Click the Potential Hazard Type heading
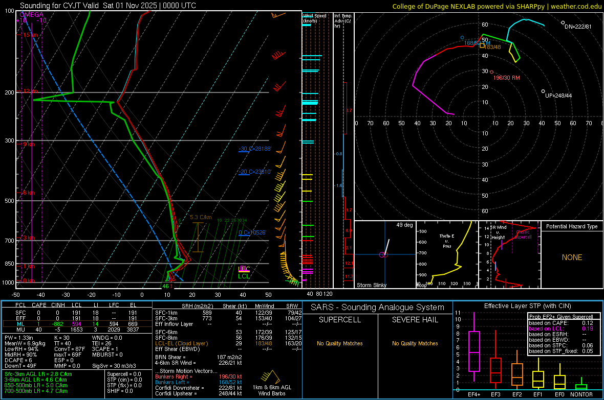 (x=572, y=226)
